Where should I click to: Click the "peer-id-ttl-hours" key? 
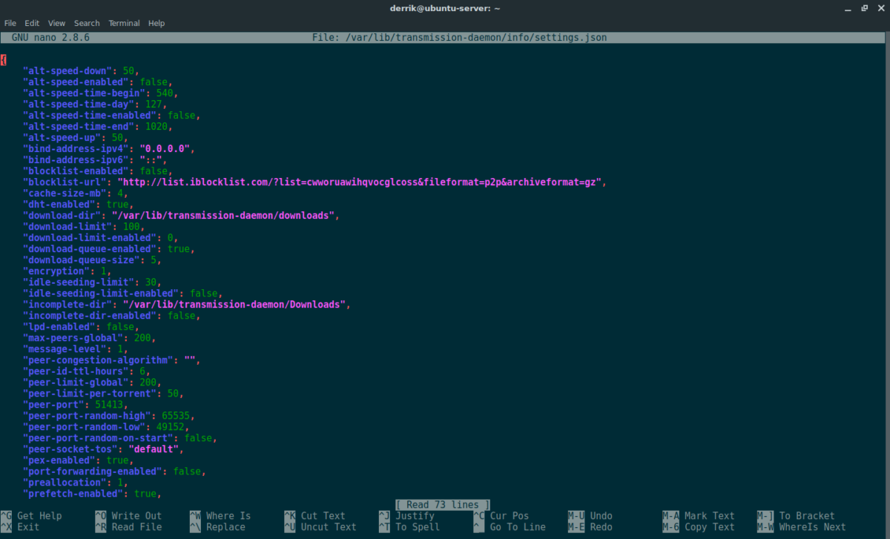75,371
